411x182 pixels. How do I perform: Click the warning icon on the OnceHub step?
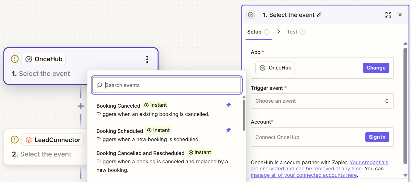pos(14,59)
